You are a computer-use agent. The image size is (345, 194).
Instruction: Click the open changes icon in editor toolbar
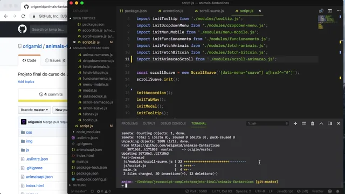tap(321, 11)
